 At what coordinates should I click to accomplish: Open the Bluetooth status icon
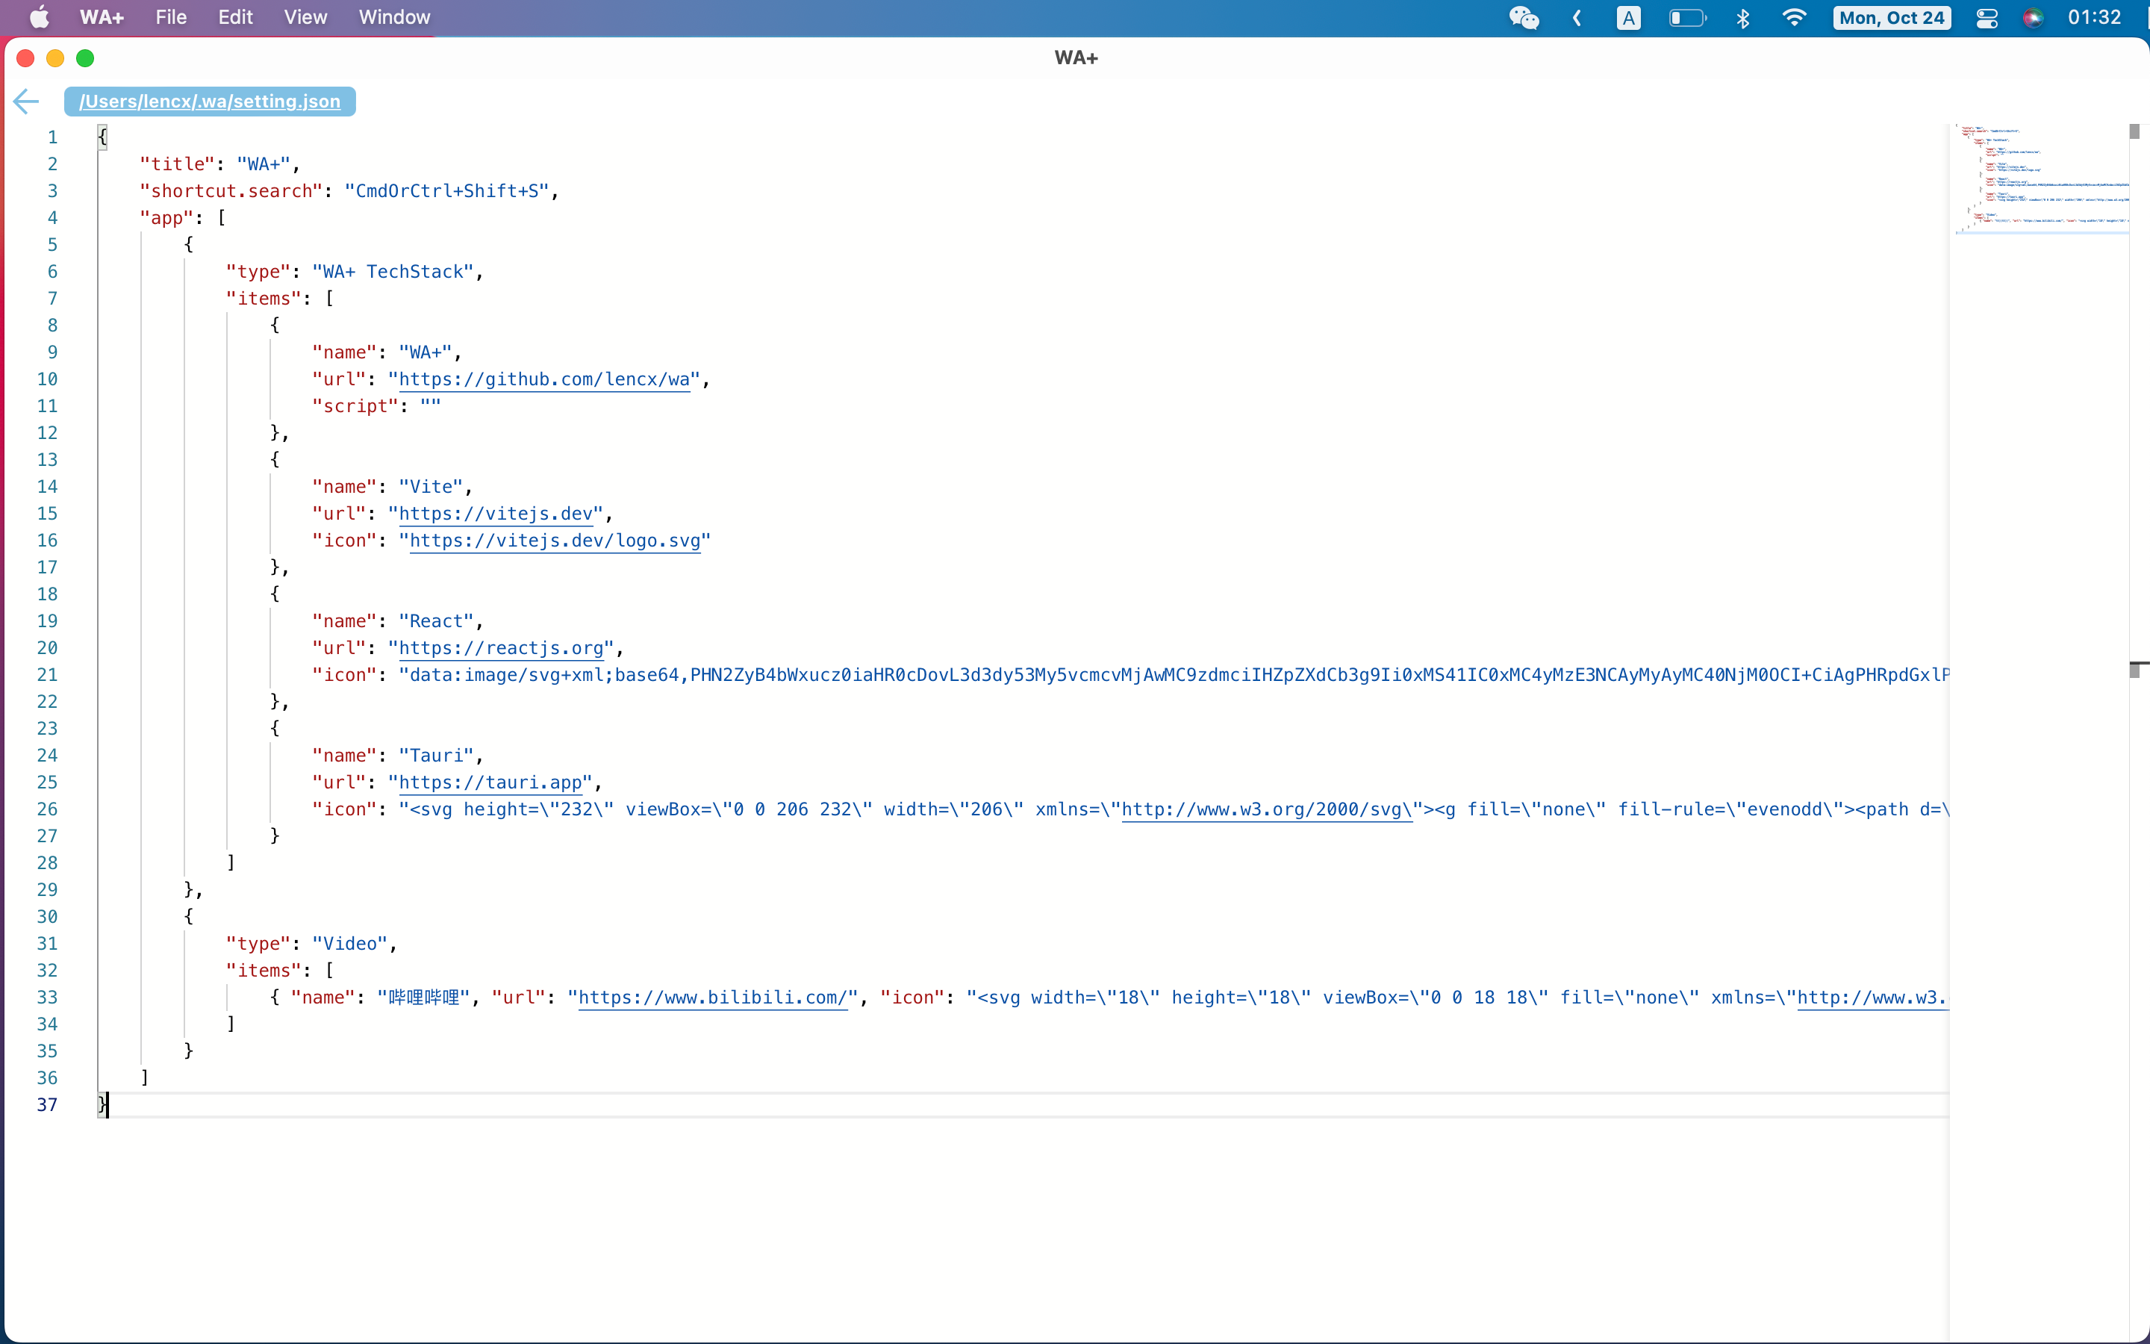1742,18
